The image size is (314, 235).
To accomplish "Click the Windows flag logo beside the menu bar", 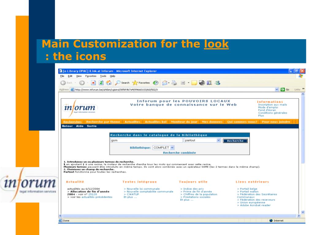I will coord(301,76).
